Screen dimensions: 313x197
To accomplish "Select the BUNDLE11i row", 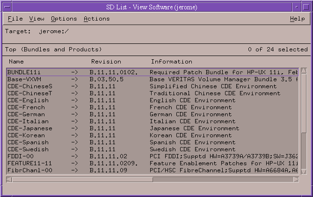I will 153,72.
